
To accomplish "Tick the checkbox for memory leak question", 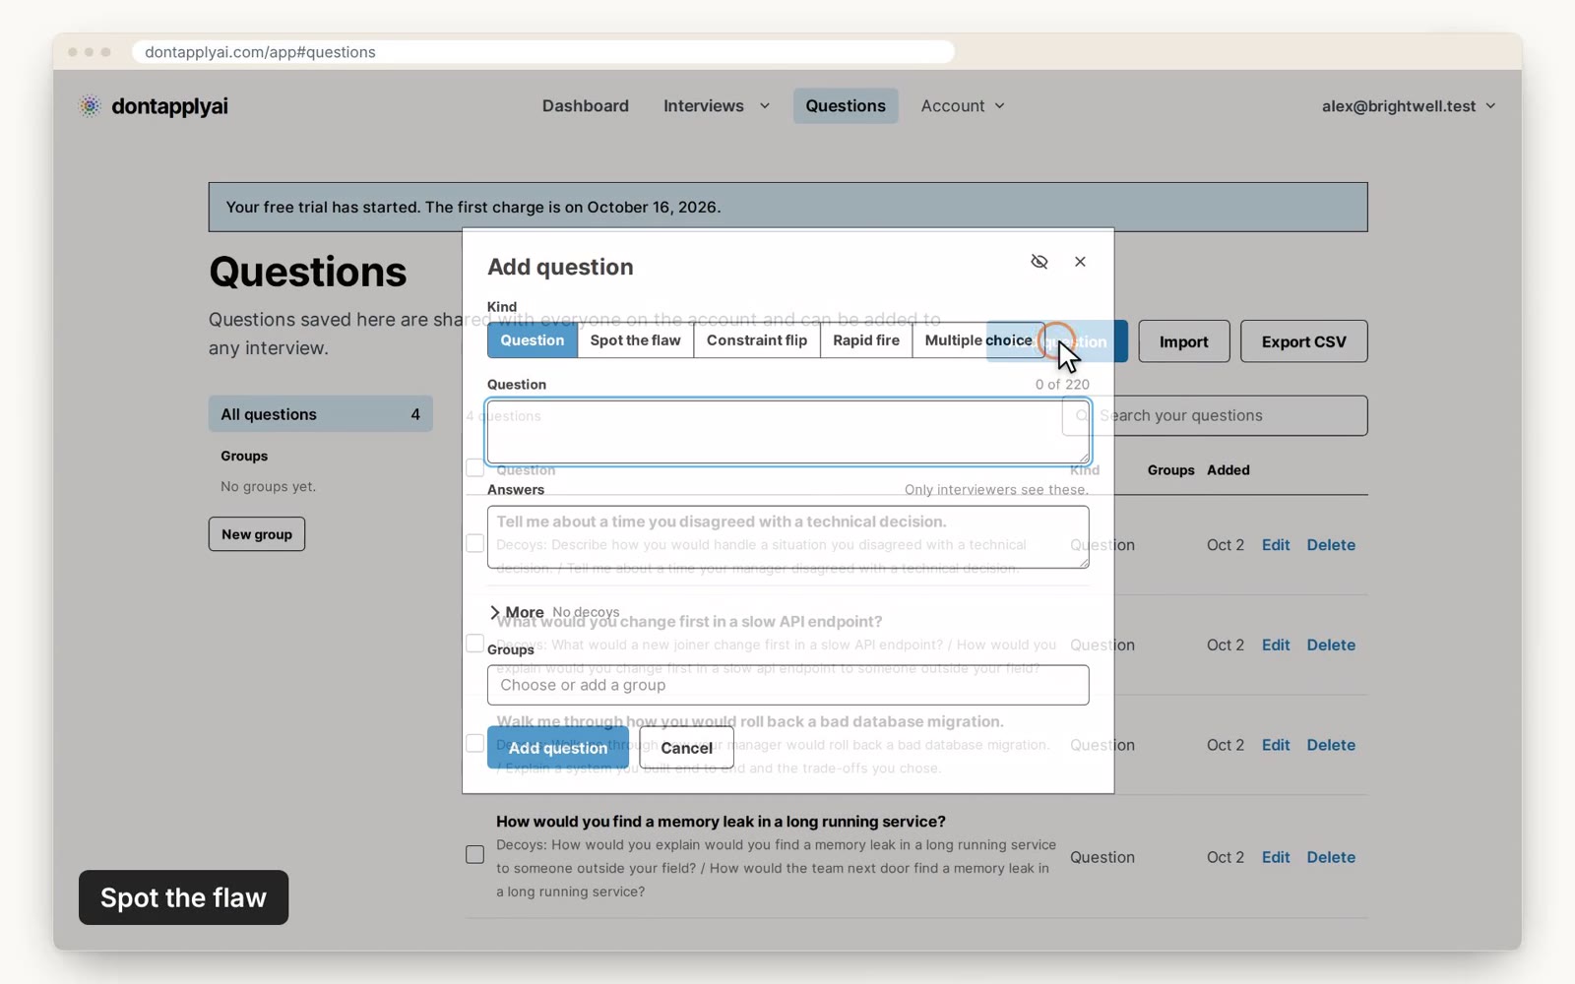I will (x=474, y=855).
